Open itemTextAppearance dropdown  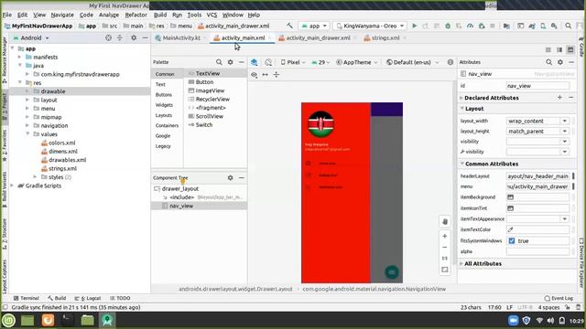pos(564,219)
